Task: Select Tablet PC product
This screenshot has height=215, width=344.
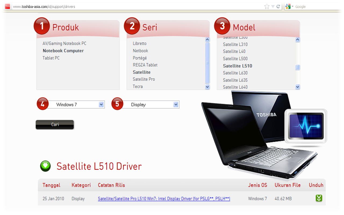Action: coord(51,58)
